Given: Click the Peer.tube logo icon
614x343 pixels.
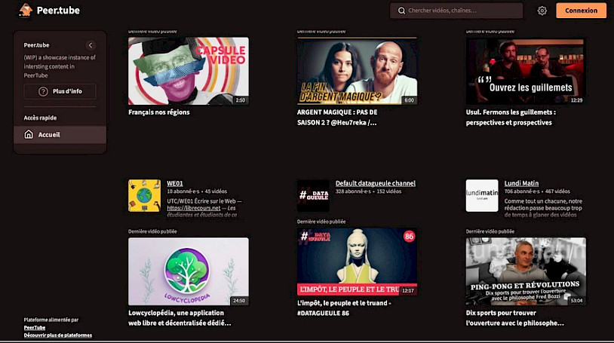Looking at the screenshot, I should coord(26,11).
